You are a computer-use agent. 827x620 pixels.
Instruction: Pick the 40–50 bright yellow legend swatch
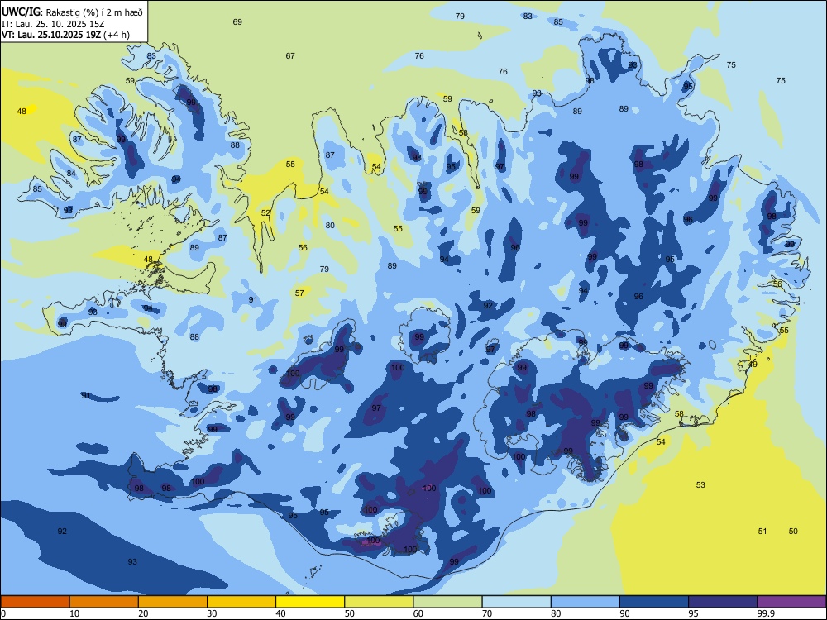point(310,602)
